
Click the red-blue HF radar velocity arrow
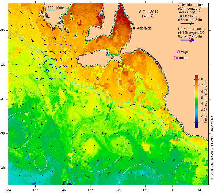tap(187, 40)
